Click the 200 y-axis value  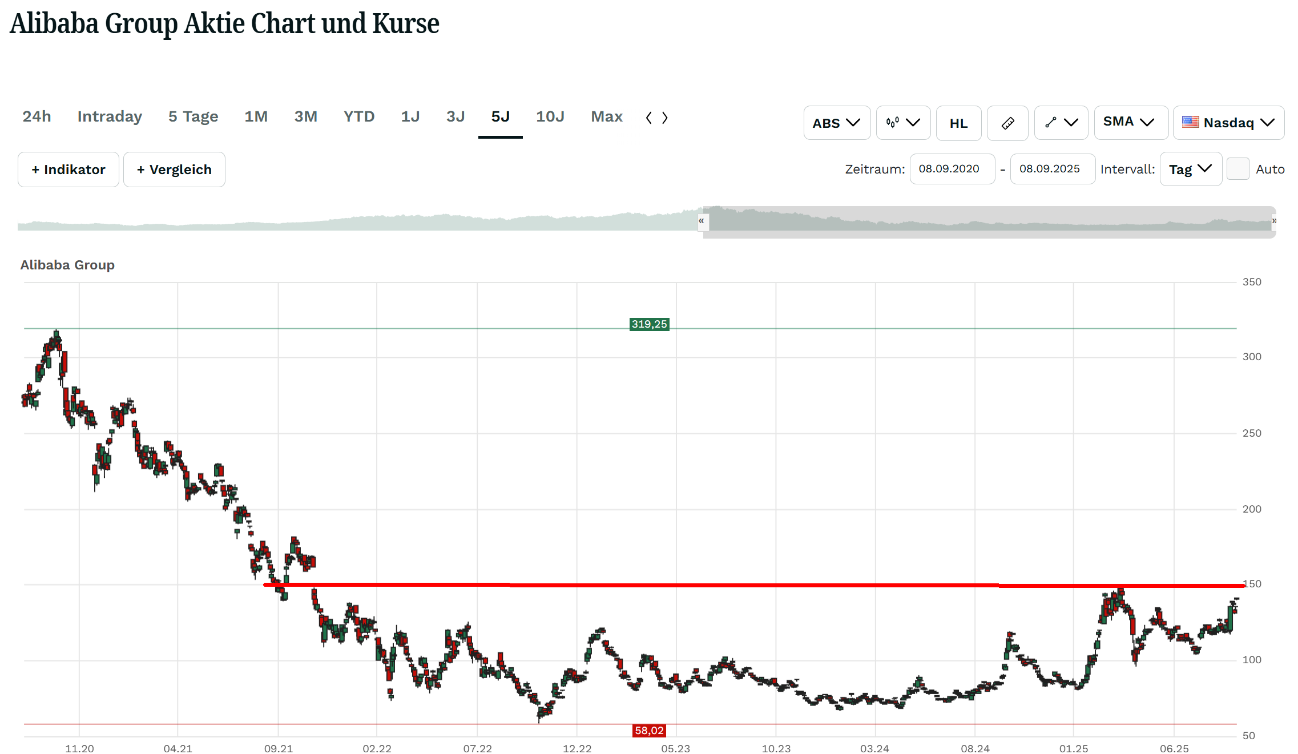(x=1252, y=509)
